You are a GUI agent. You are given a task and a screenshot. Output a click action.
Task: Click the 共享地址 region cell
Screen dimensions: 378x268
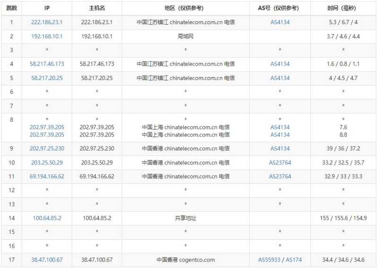coord(185,218)
